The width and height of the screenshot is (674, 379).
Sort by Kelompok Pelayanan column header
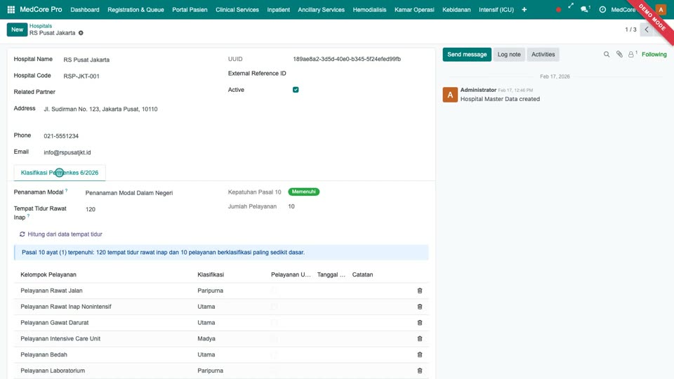[48, 274]
